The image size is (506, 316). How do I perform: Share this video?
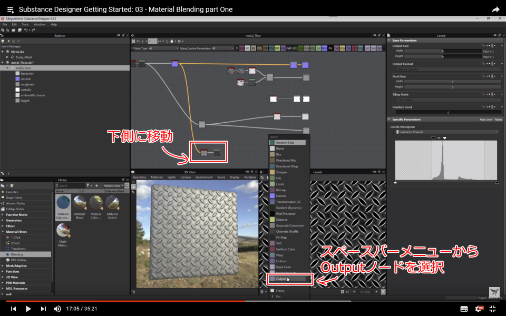[x=495, y=9]
